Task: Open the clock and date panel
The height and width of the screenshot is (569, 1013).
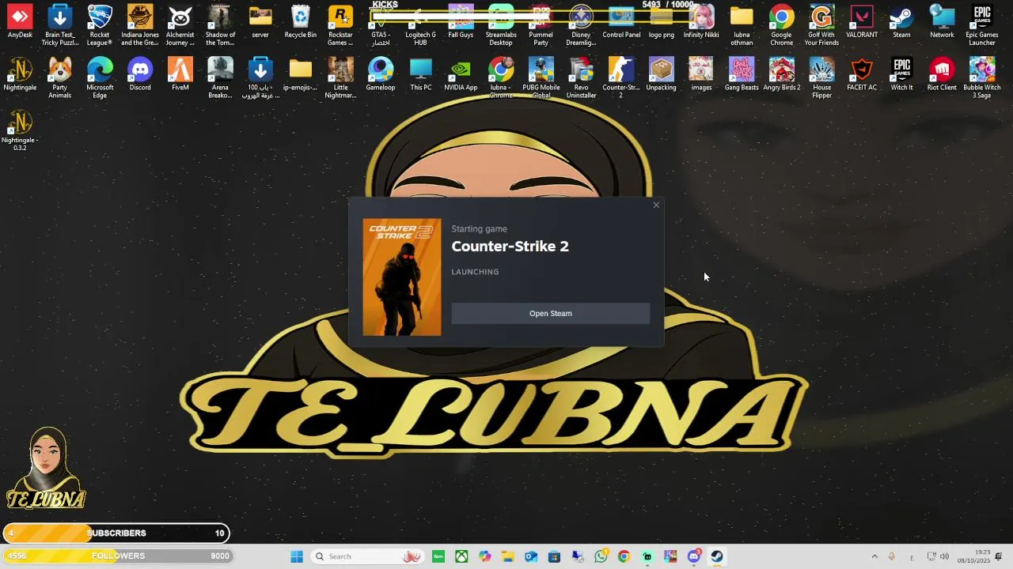Action: pyautogui.click(x=973, y=556)
